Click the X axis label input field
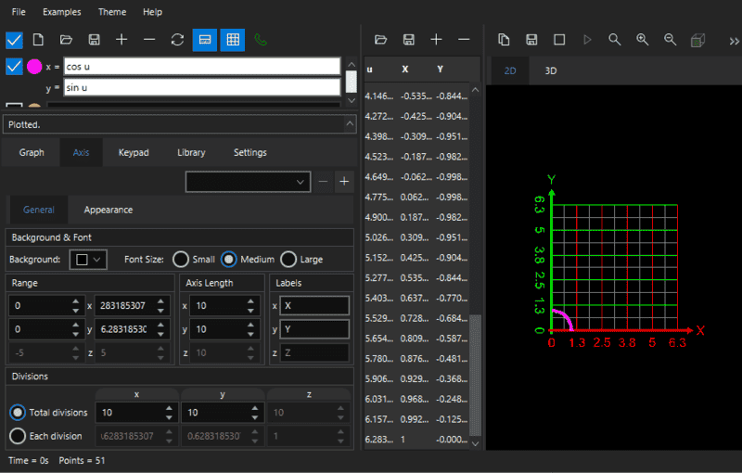The image size is (742, 473). click(x=314, y=305)
